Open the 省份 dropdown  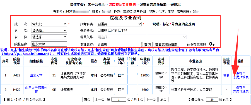click(49, 37)
